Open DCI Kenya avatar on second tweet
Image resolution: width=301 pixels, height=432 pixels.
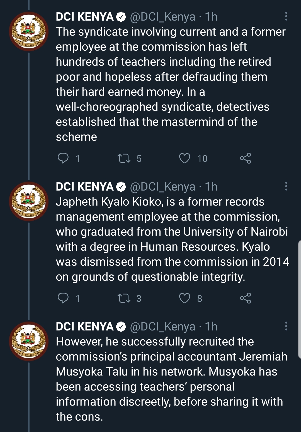coord(29,201)
